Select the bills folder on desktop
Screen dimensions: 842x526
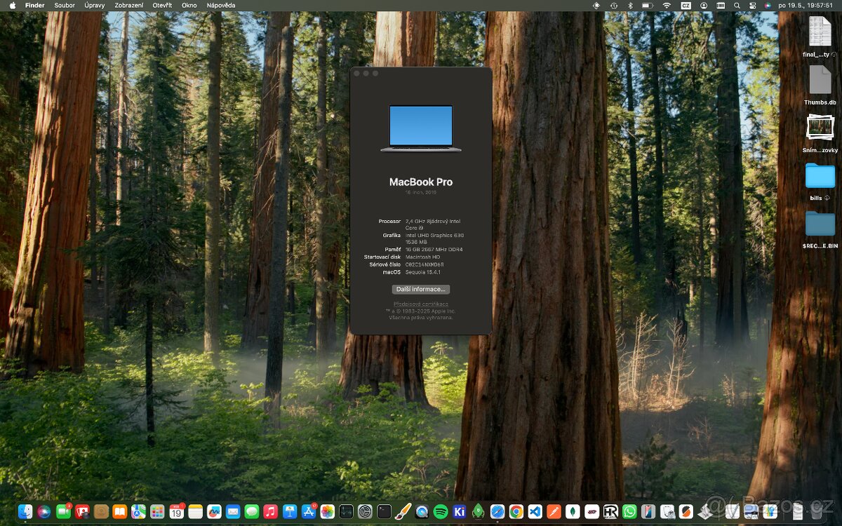(x=820, y=182)
